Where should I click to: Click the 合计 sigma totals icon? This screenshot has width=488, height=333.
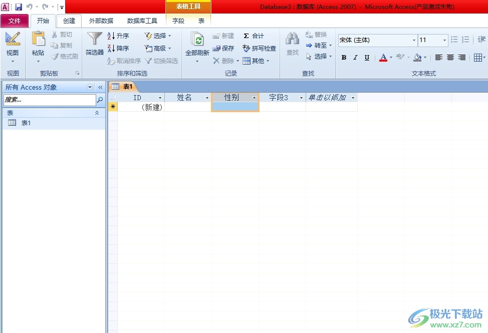coord(246,36)
